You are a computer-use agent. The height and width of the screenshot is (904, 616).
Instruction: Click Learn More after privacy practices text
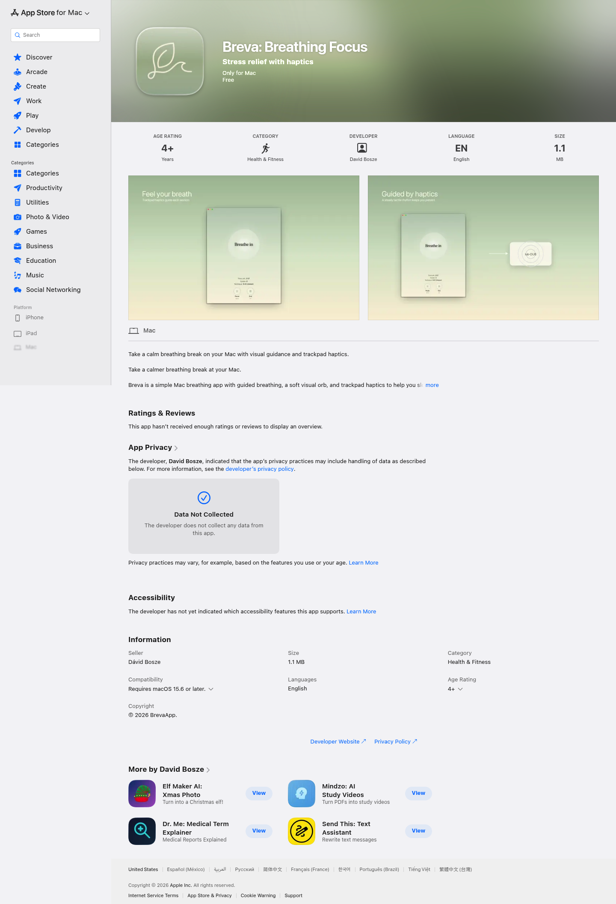click(364, 563)
